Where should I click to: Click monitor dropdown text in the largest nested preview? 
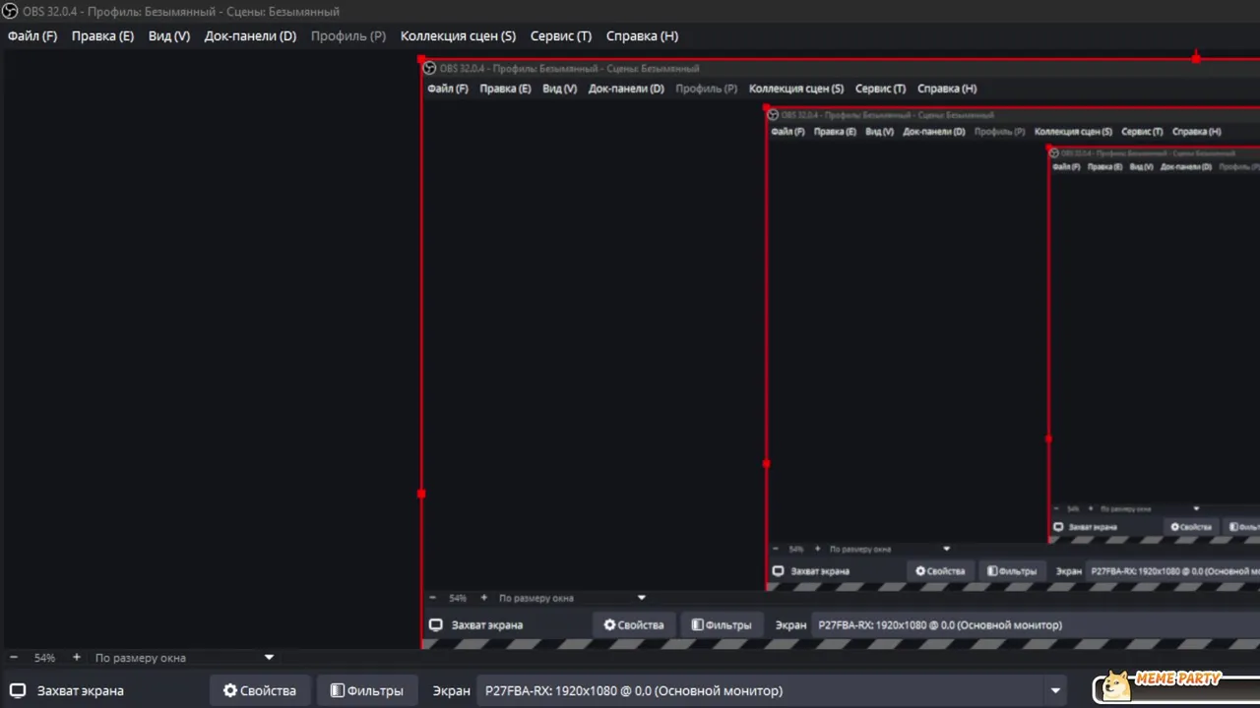click(x=940, y=625)
